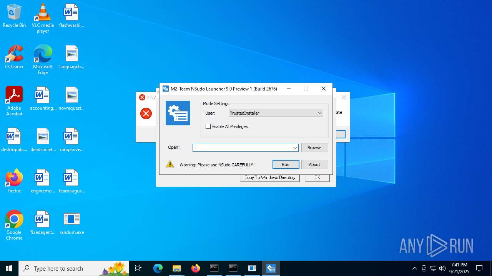Select the random.exe desktop file
The height and width of the screenshot is (276, 492).
pos(72,223)
